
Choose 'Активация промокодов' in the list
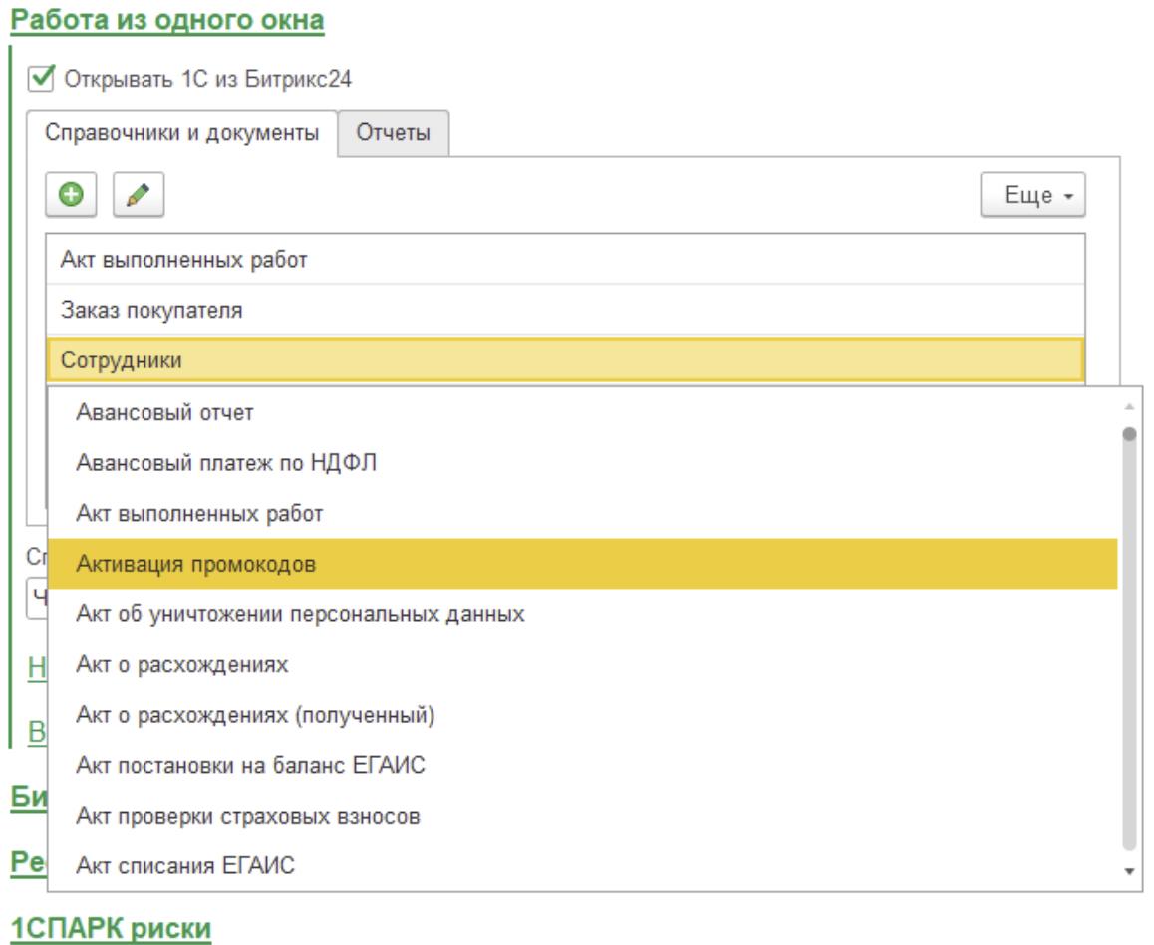click(195, 565)
